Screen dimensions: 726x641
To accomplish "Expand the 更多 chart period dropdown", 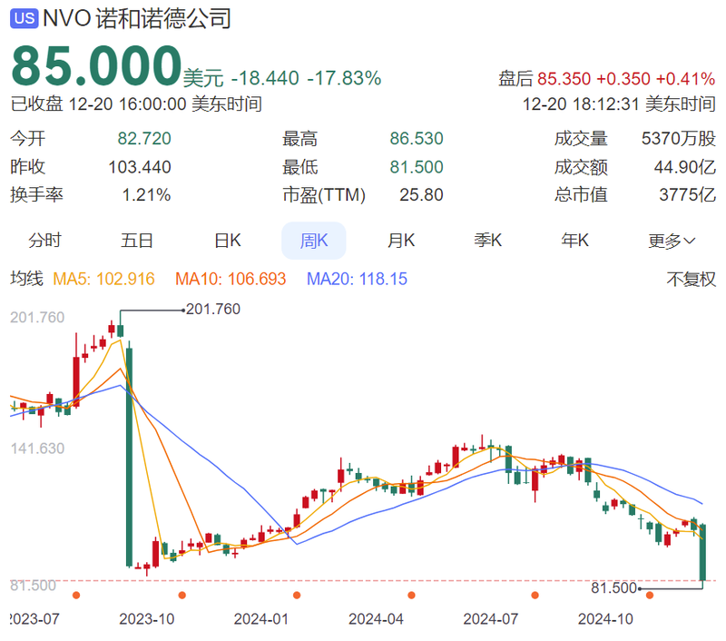I will [672, 241].
